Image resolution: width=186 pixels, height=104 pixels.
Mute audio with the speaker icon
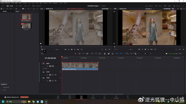tap(167, 54)
